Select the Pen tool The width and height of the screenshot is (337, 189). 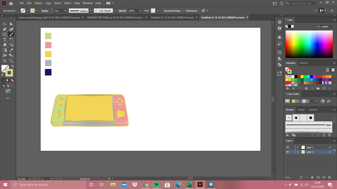[x=5, y=29]
